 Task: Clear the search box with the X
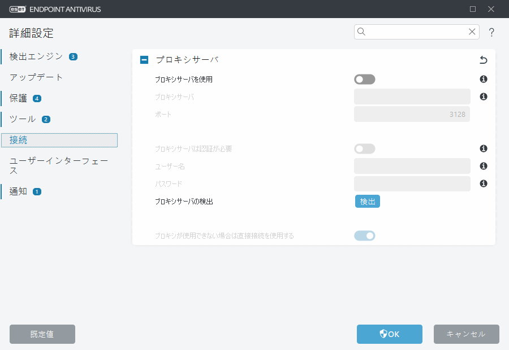[x=472, y=32]
